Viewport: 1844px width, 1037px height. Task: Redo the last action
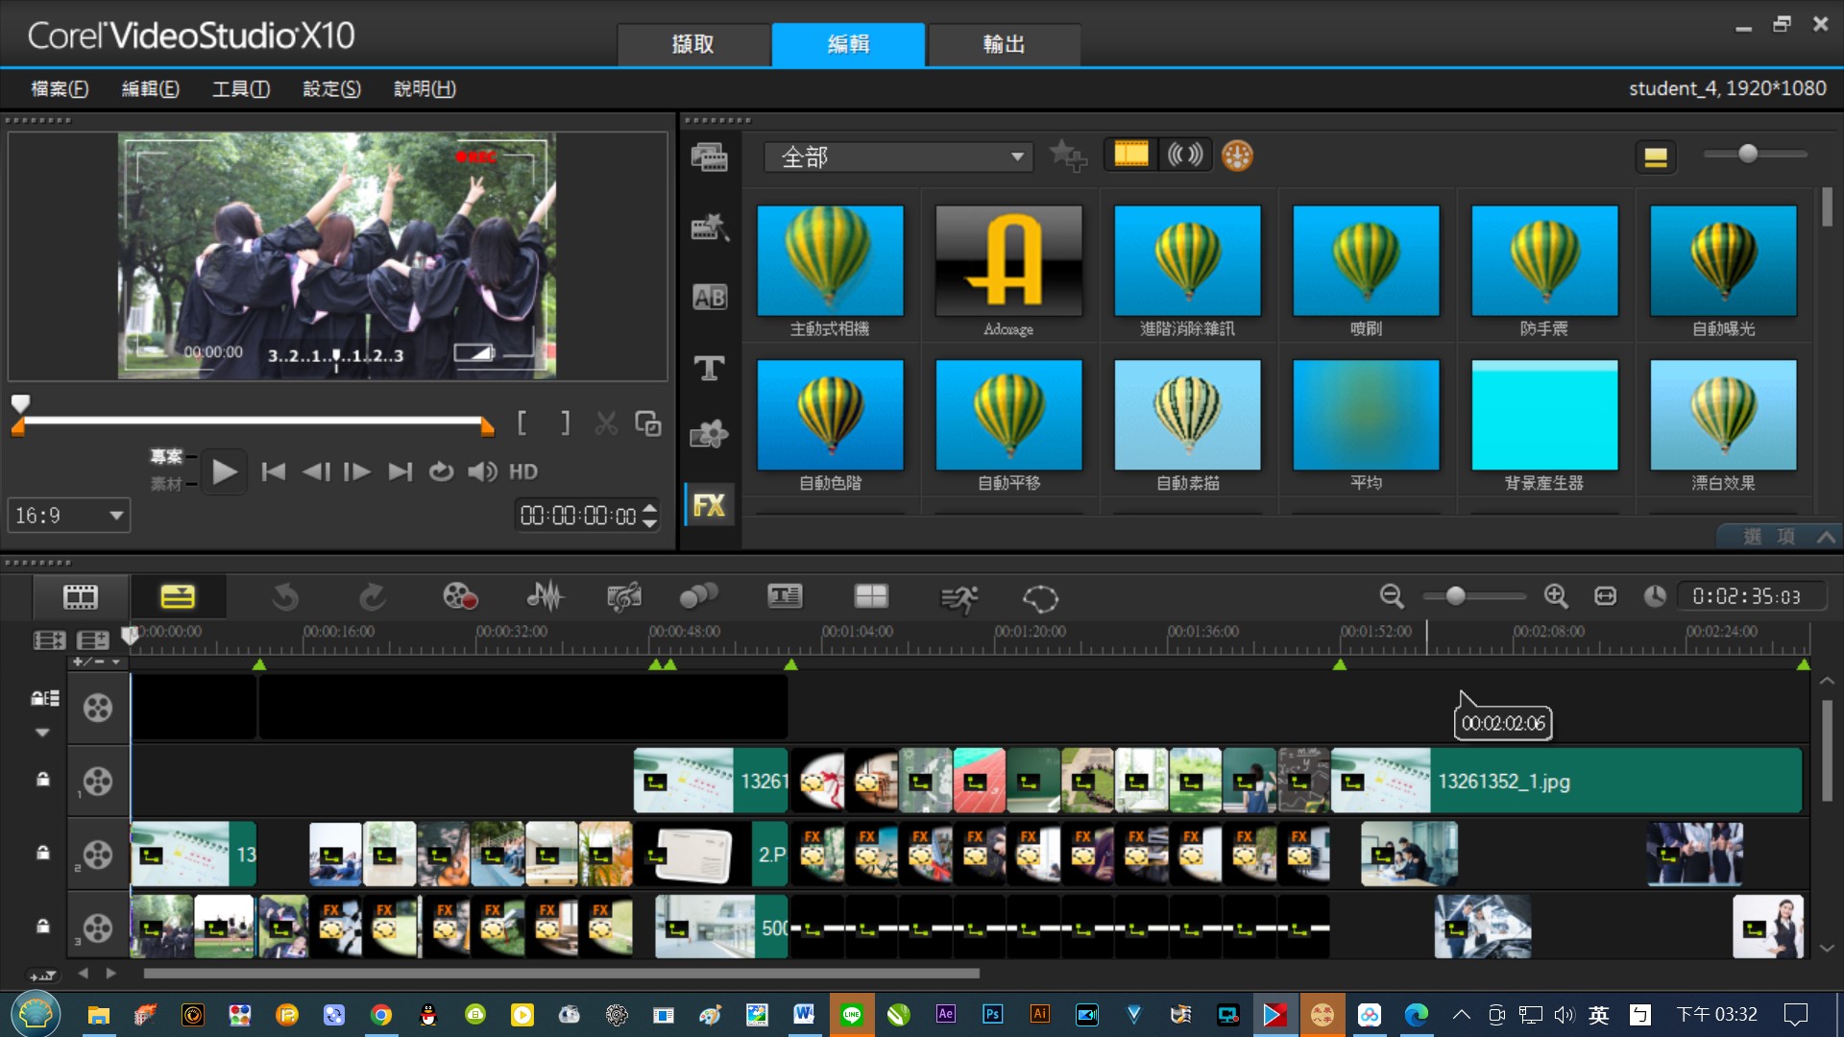[373, 598]
